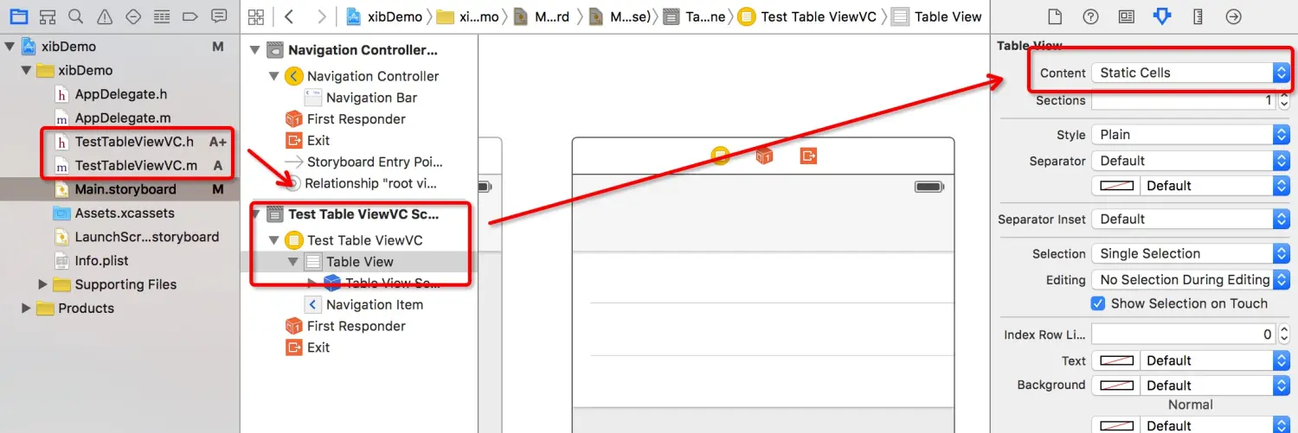Collapse the Navigation Controller scene triangle
This screenshot has width=1298, height=433.
(254, 50)
